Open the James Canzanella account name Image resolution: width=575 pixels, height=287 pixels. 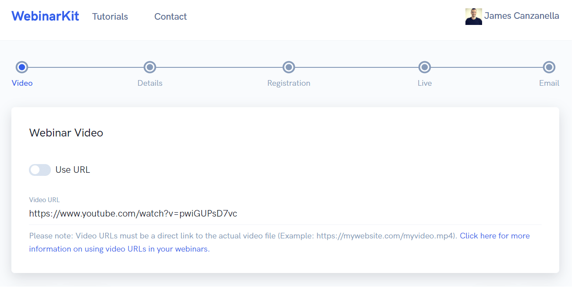coord(522,16)
